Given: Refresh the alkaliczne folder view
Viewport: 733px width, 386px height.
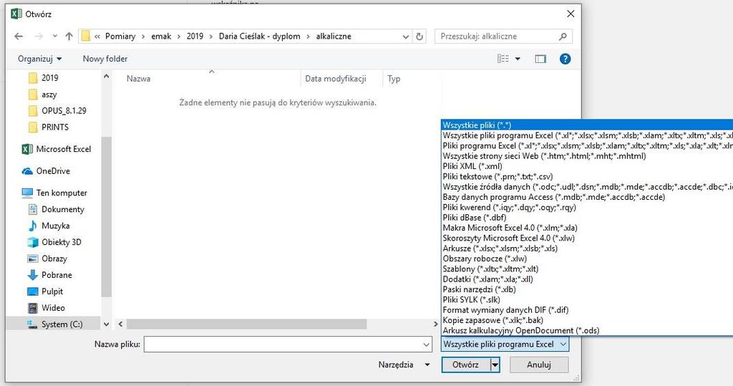Looking at the screenshot, I should [x=419, y=36].
